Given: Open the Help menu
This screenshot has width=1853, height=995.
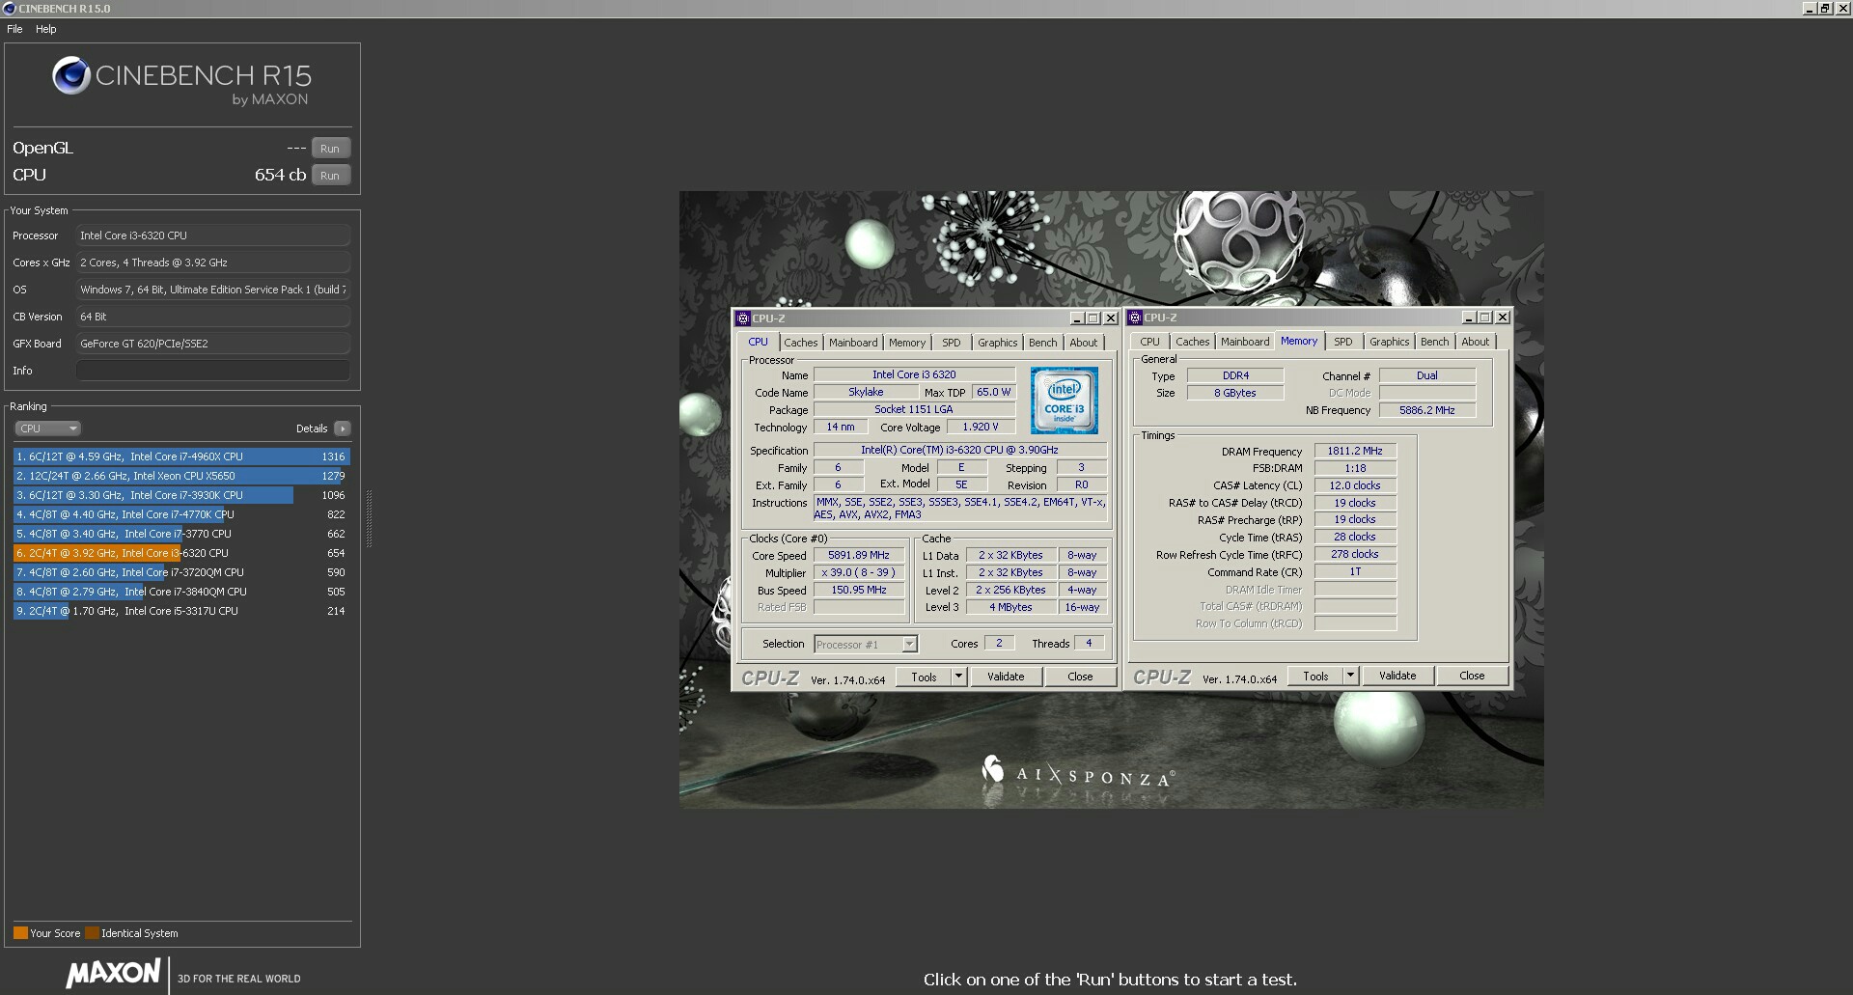Looking at the screenshot, I should (46, 29).
